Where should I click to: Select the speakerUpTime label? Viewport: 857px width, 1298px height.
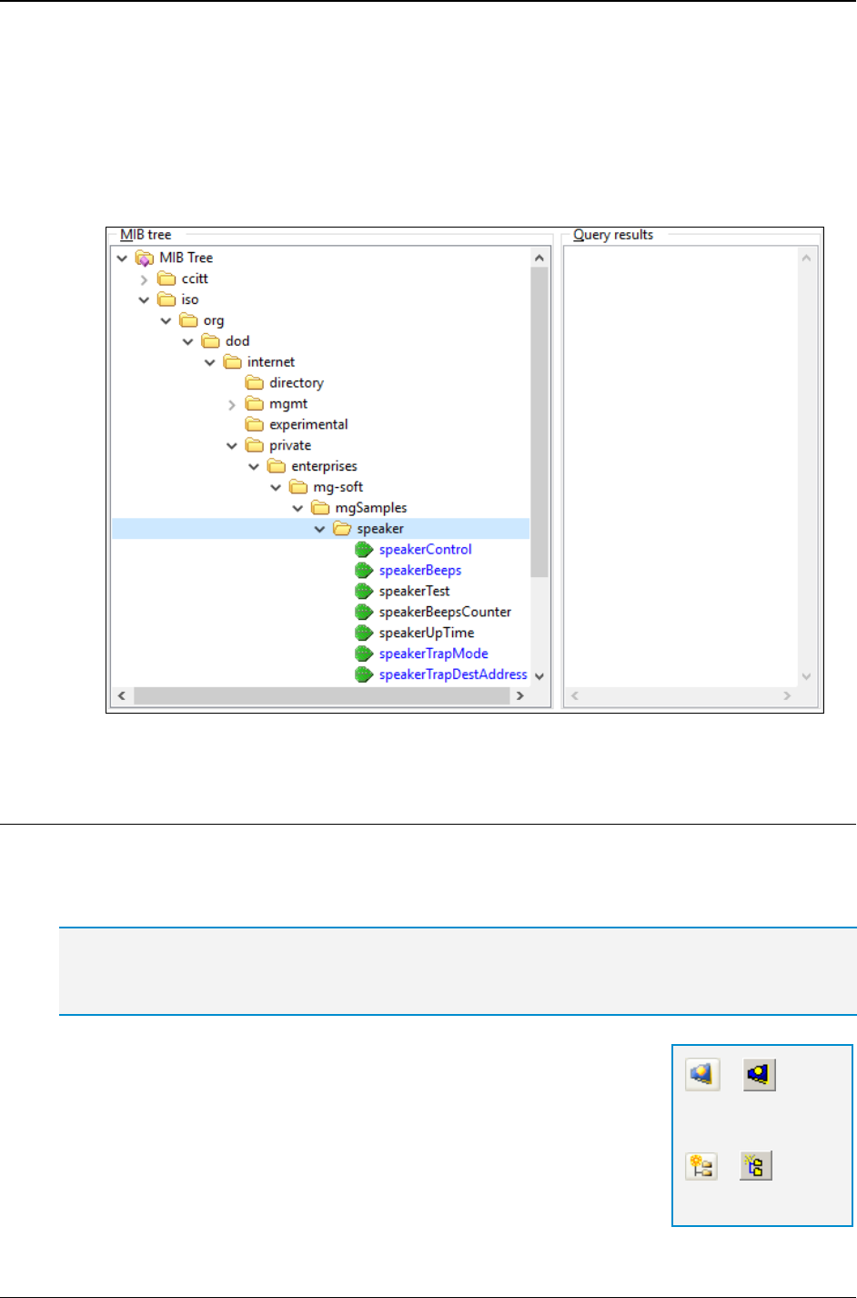[427, 634]
